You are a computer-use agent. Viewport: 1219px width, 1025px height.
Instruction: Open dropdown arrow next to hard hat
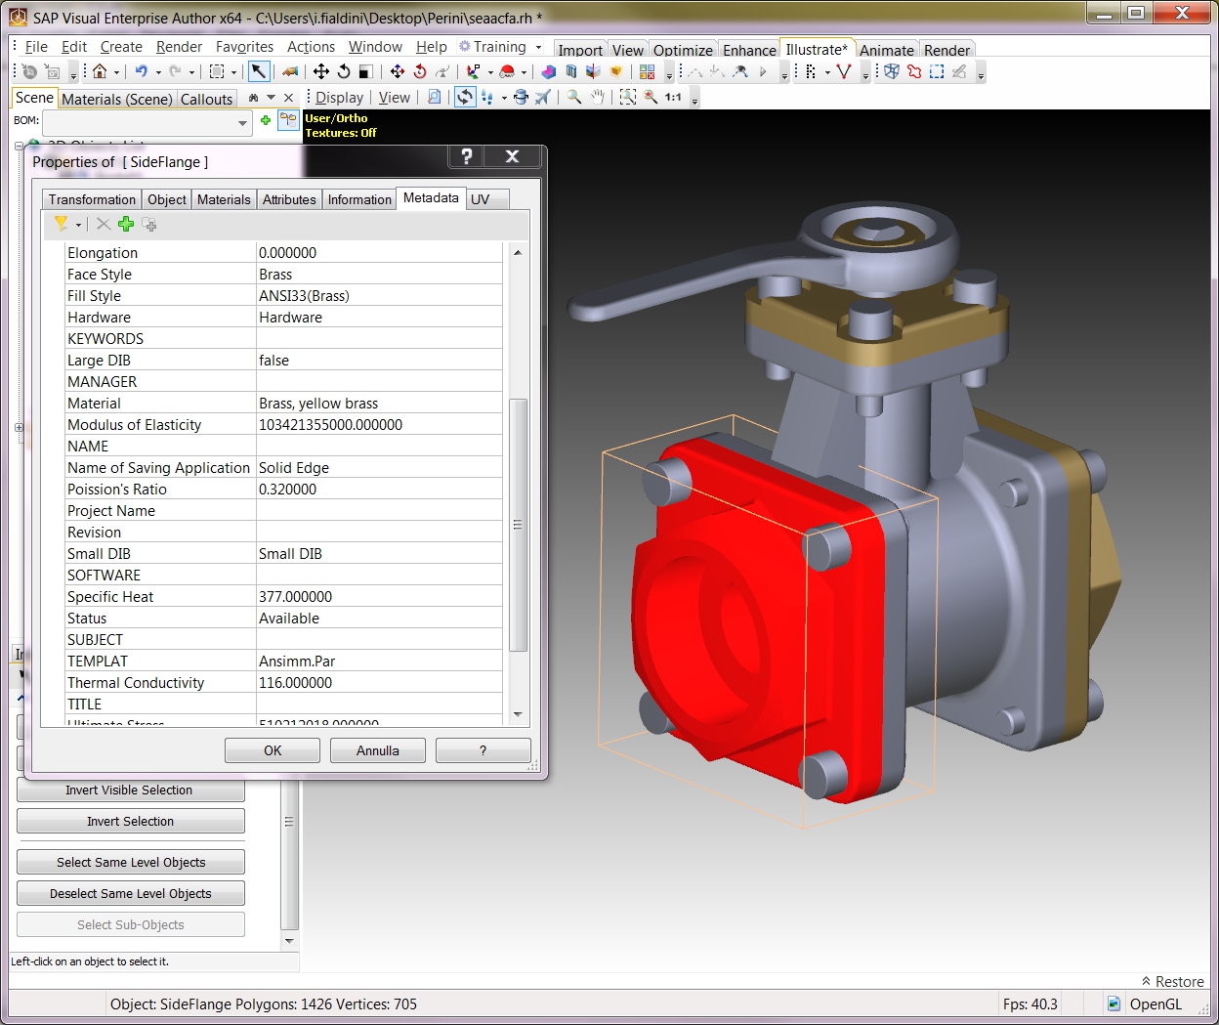pyautogui.click(x=524, y=72)
